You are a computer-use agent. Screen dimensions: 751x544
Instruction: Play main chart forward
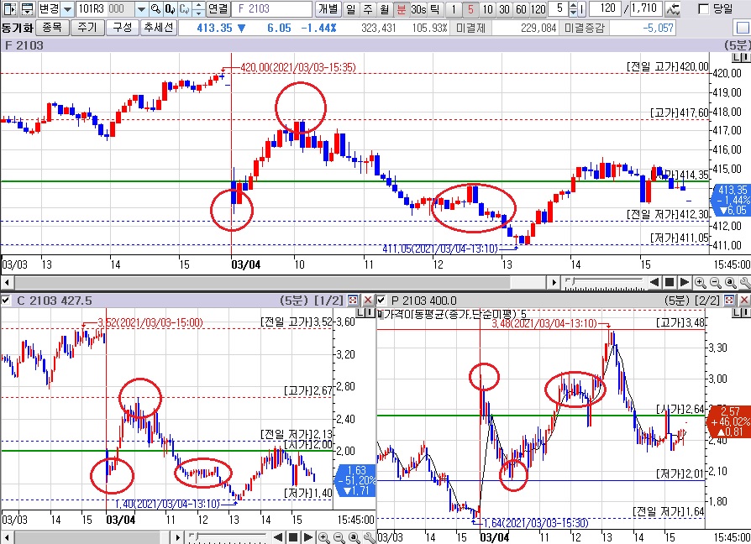coord(685,282)
